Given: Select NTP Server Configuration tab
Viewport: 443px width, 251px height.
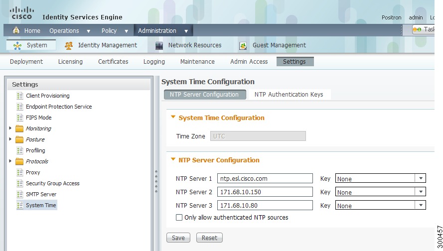Looking at the screenshot, I should pos(204,95).
